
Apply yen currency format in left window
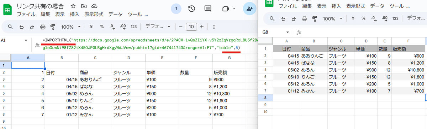(x=91, y=27)
